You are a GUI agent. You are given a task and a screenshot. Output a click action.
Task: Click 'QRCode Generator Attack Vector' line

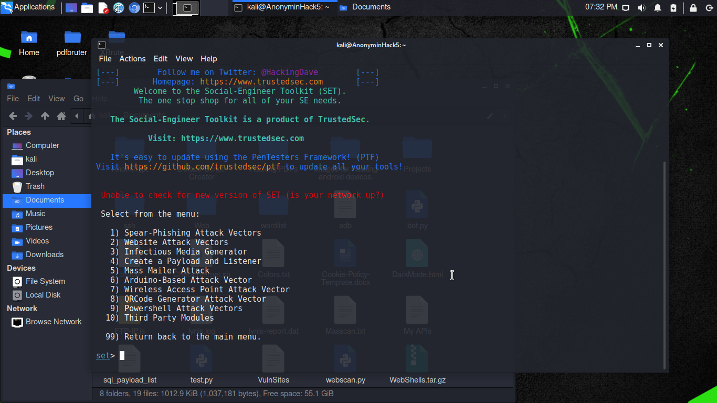(195, 299)
